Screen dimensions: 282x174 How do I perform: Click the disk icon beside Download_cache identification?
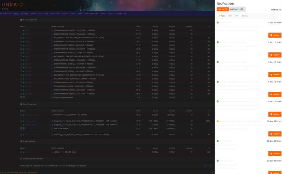pos(52,115)
